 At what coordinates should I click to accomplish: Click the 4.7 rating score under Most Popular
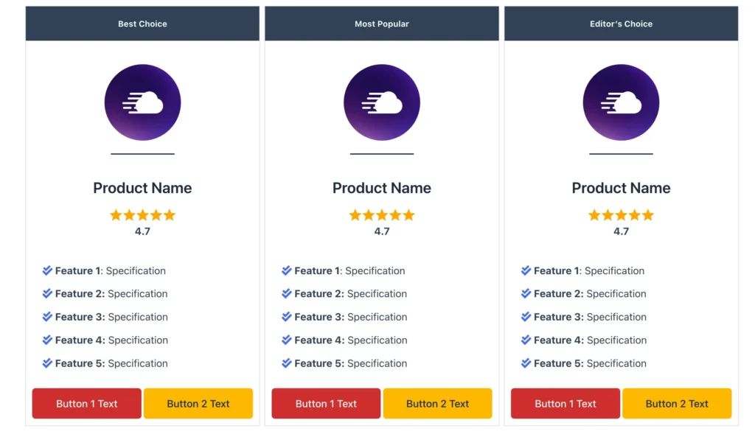tap(382, 231)
